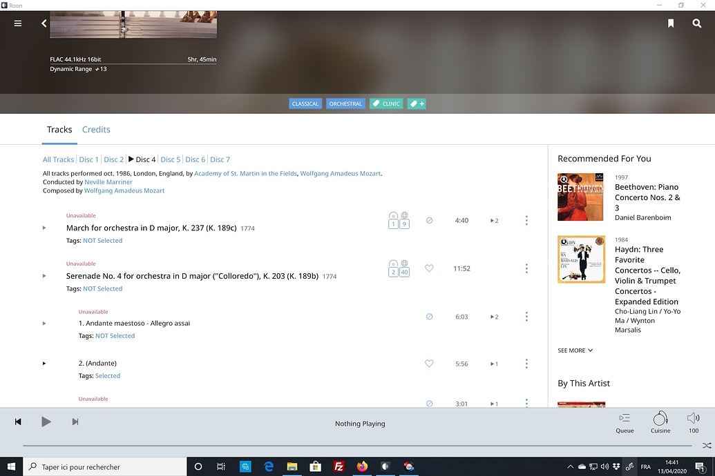Open bookmarks with the bookmark icon
The width and height of the screenshot is (715, 476).
671,23
